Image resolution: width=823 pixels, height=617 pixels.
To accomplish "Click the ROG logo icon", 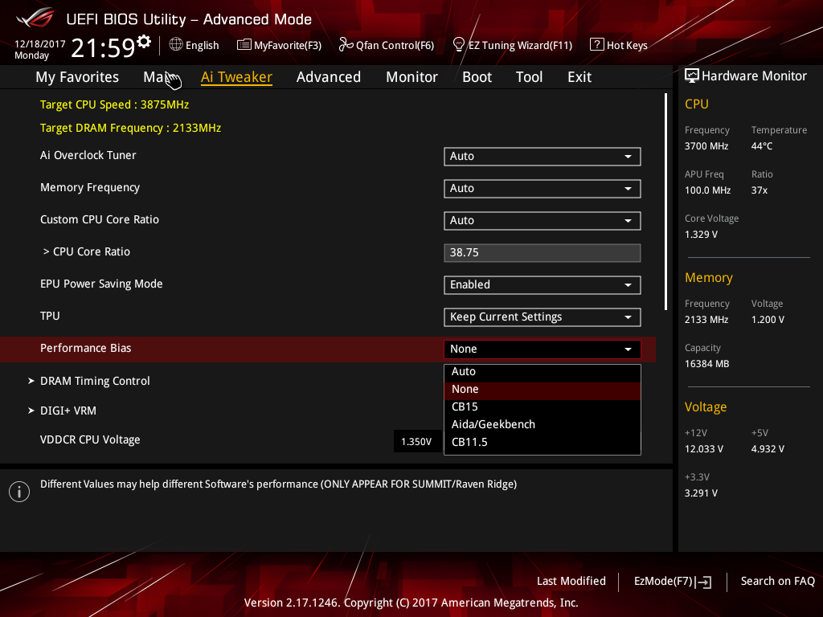I will (35, 18).
